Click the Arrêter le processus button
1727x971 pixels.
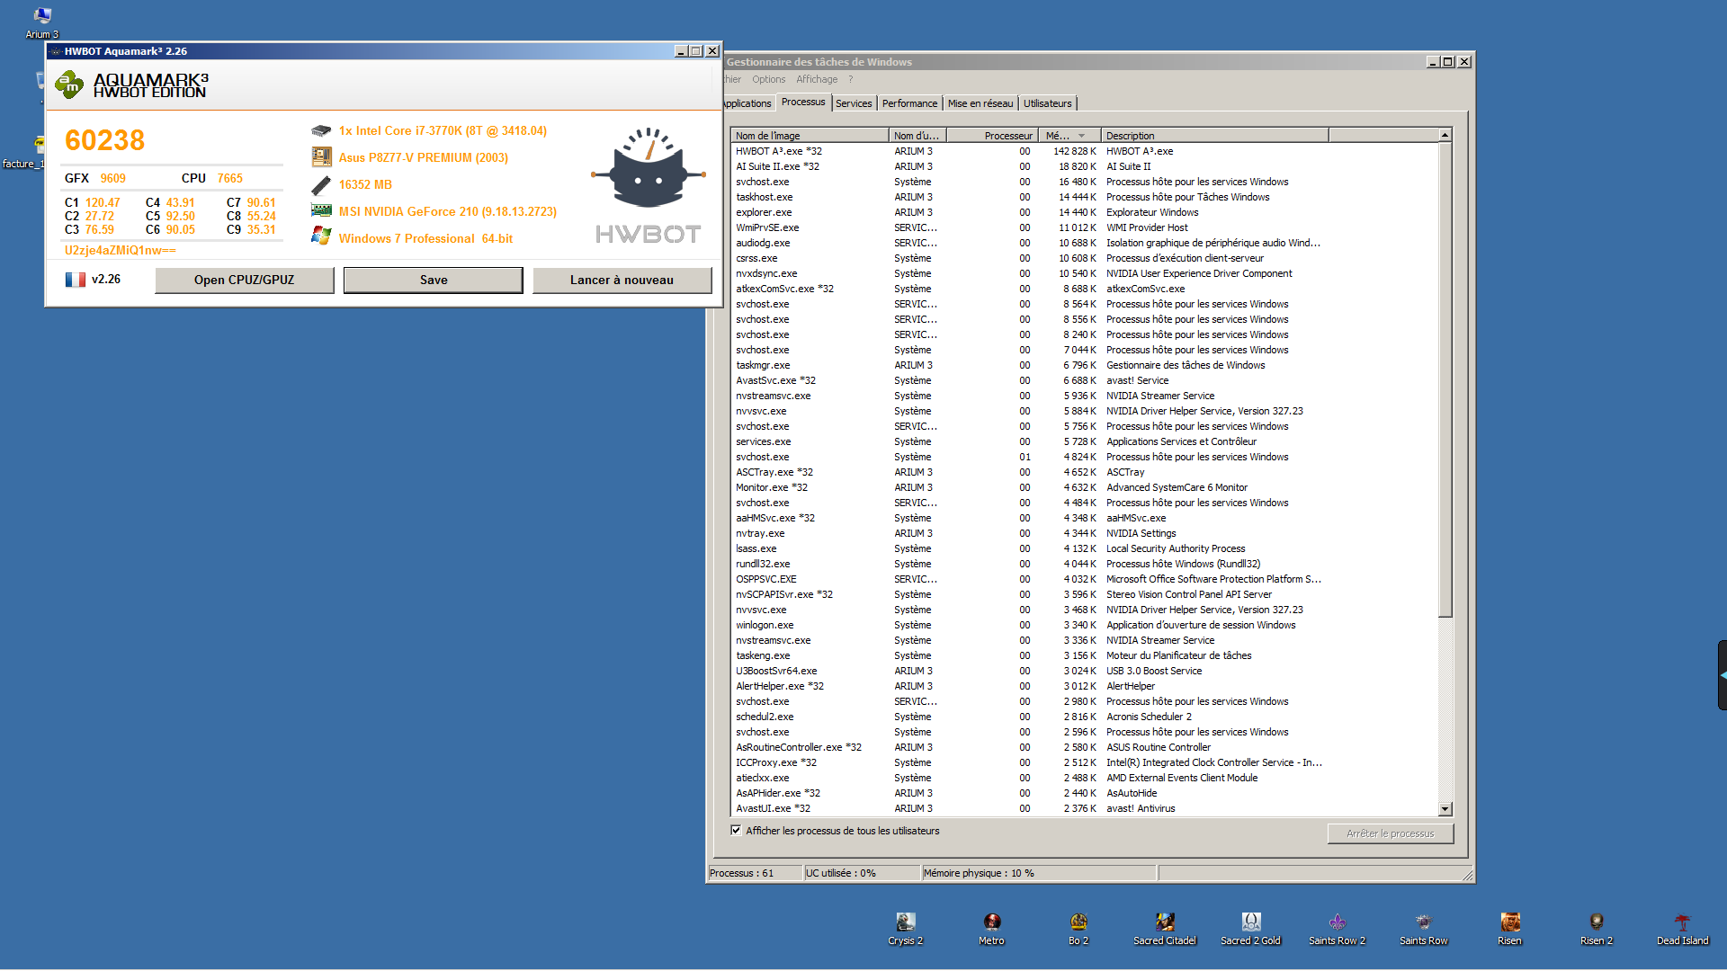click(1390, 833)
